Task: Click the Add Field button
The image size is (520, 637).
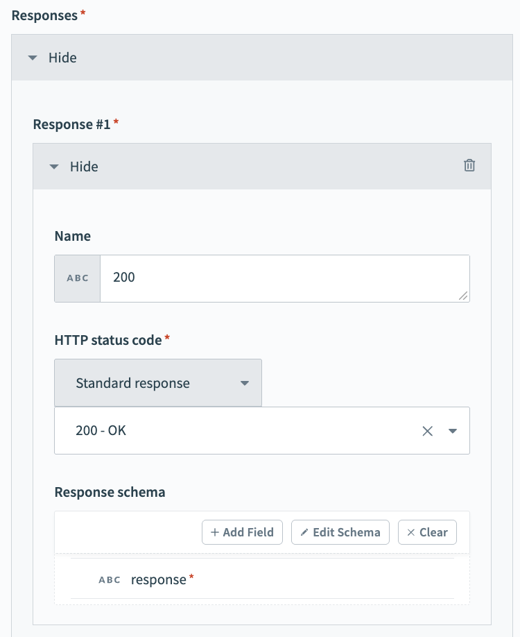Action: pyautogui.click(x=242, y=532)
